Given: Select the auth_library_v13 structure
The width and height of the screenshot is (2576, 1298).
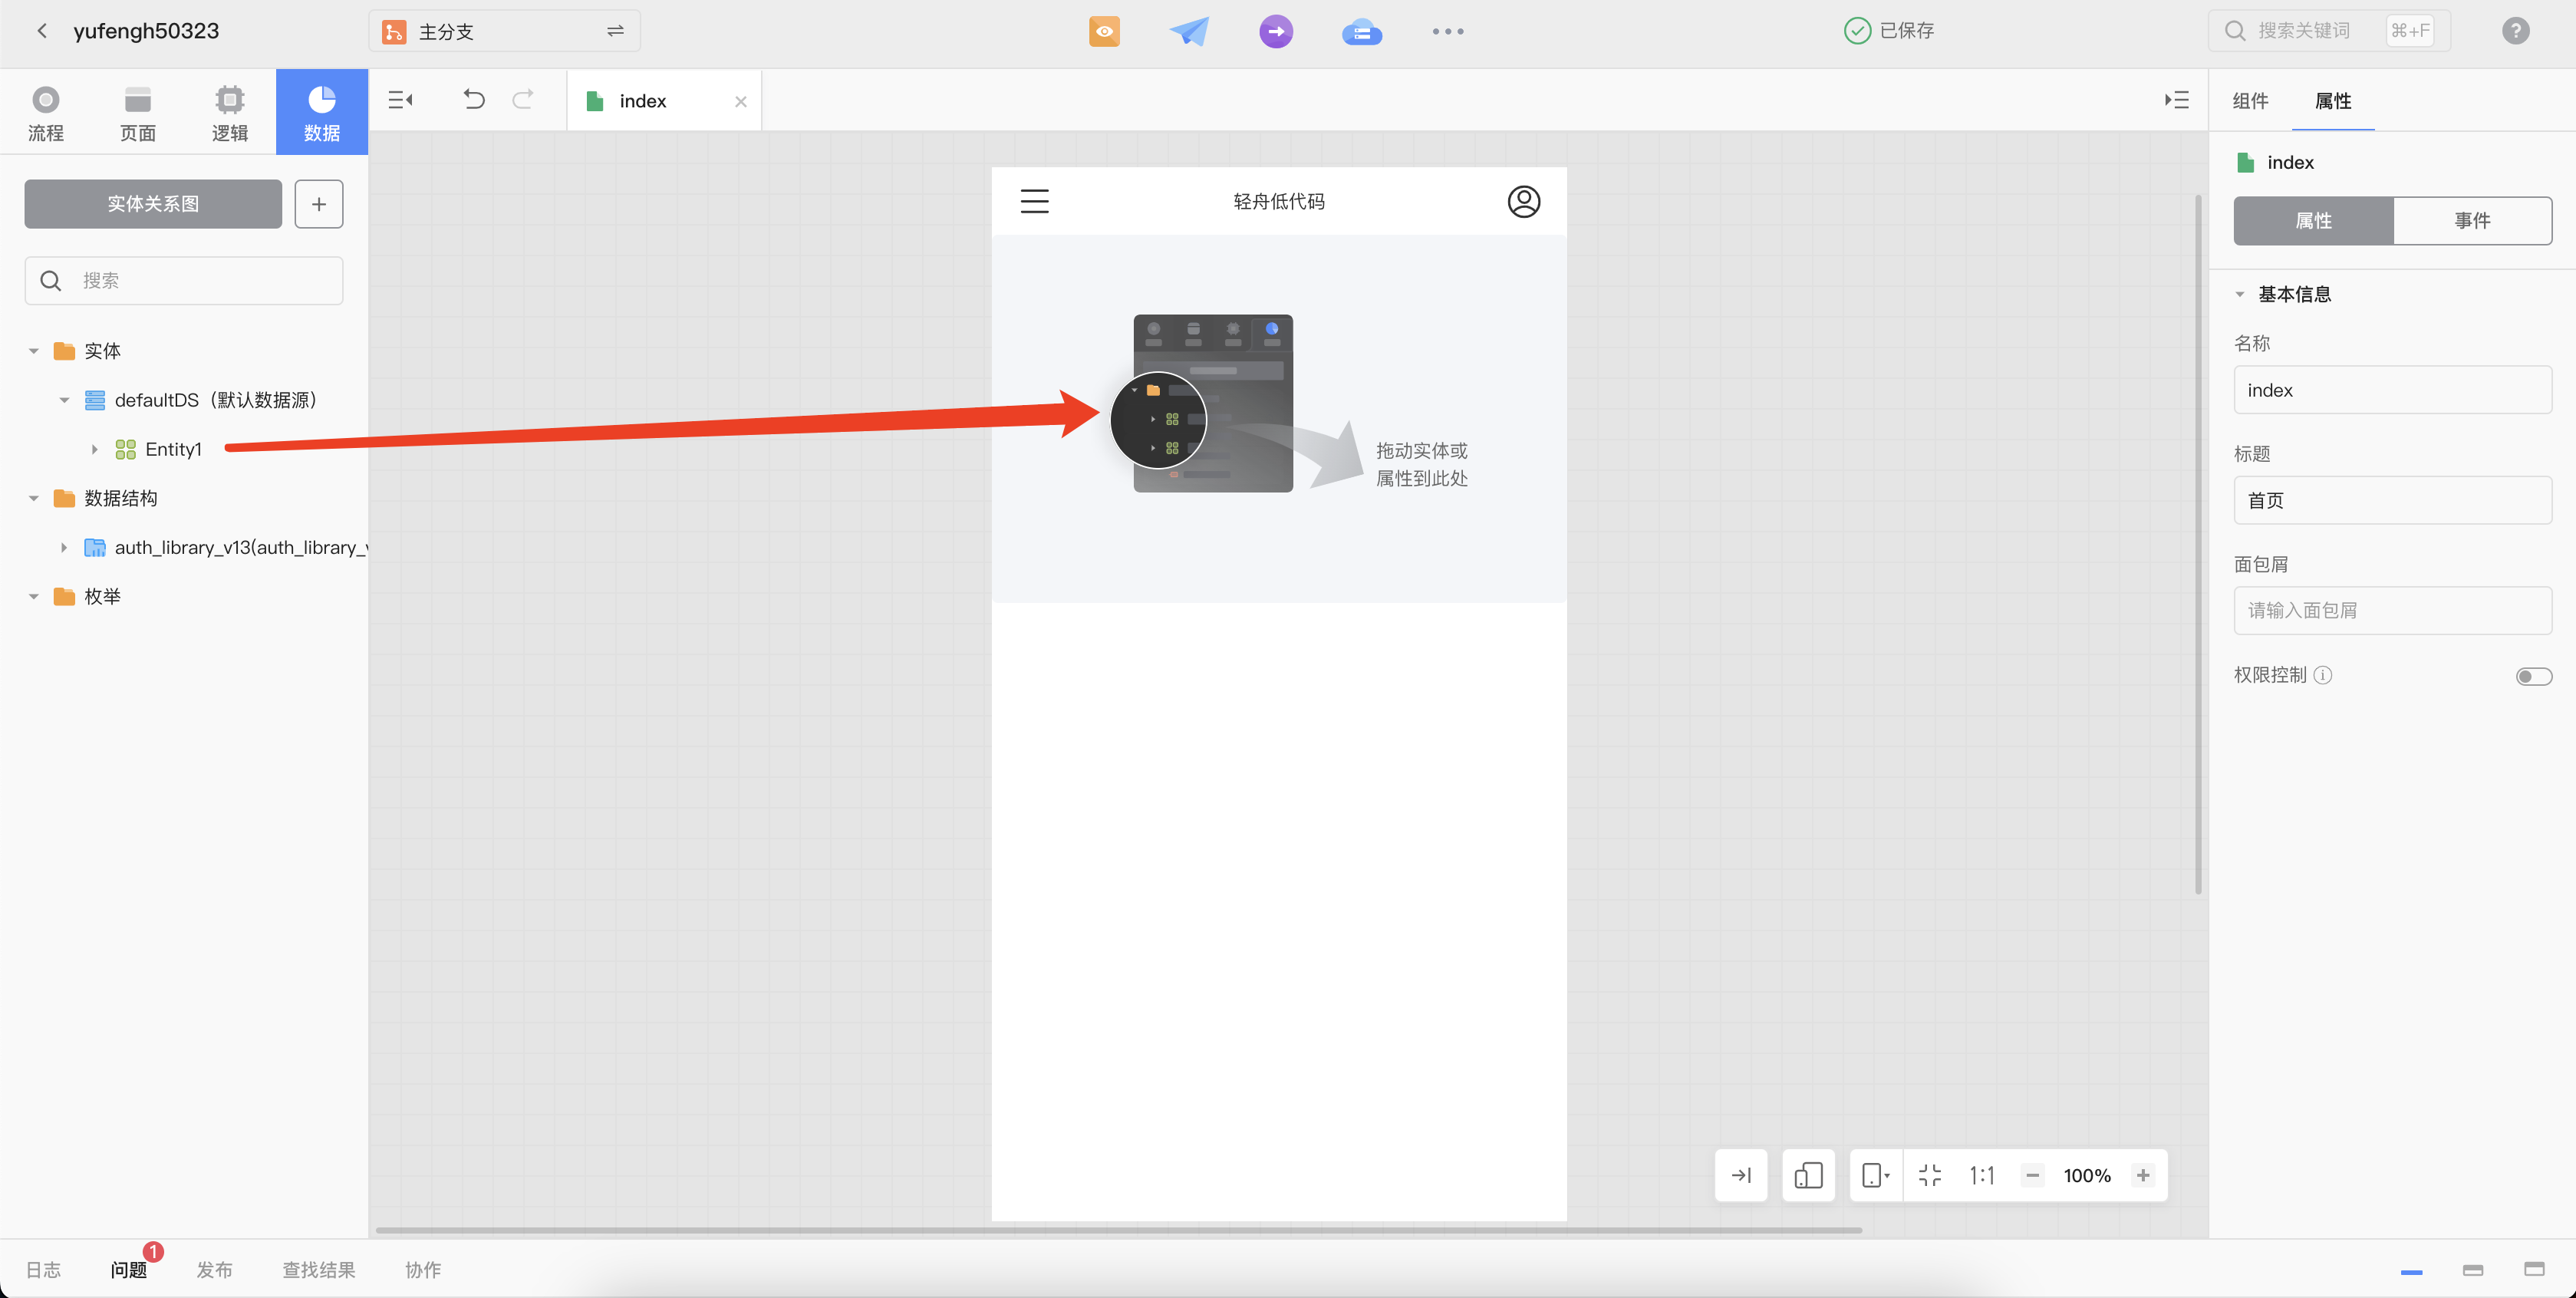Looking at the screenshot, I should point(240,547).
